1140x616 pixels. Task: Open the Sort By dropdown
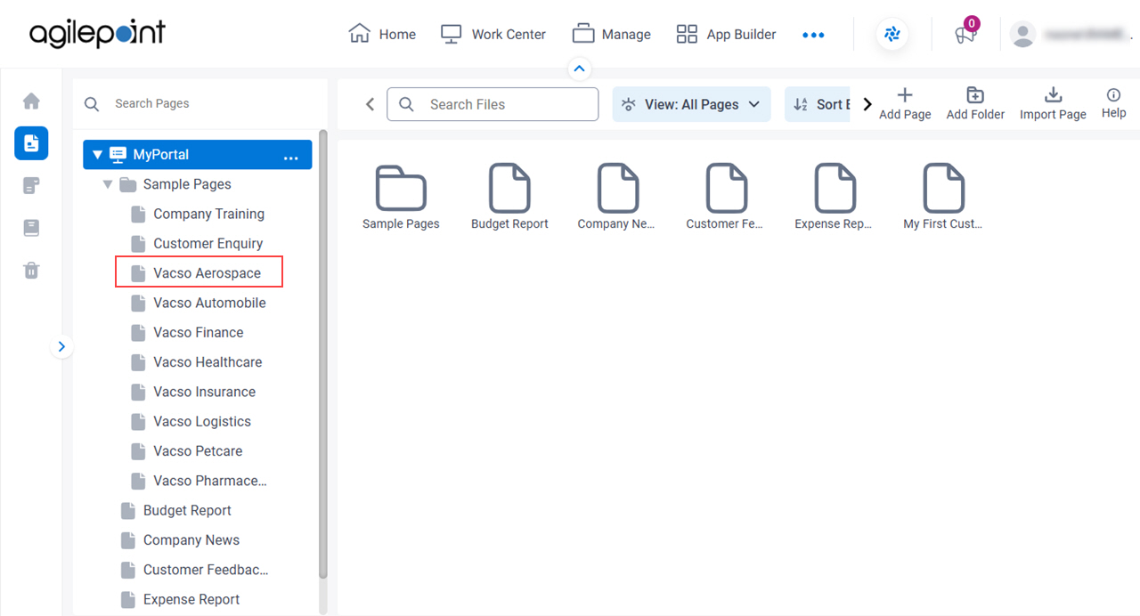pos(818,104)
